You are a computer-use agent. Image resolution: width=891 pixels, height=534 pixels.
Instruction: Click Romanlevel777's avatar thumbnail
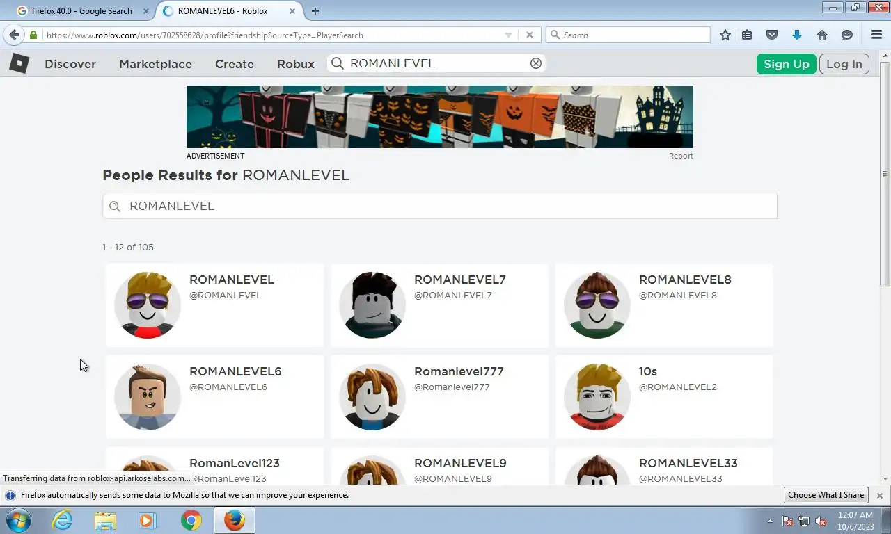372,397
